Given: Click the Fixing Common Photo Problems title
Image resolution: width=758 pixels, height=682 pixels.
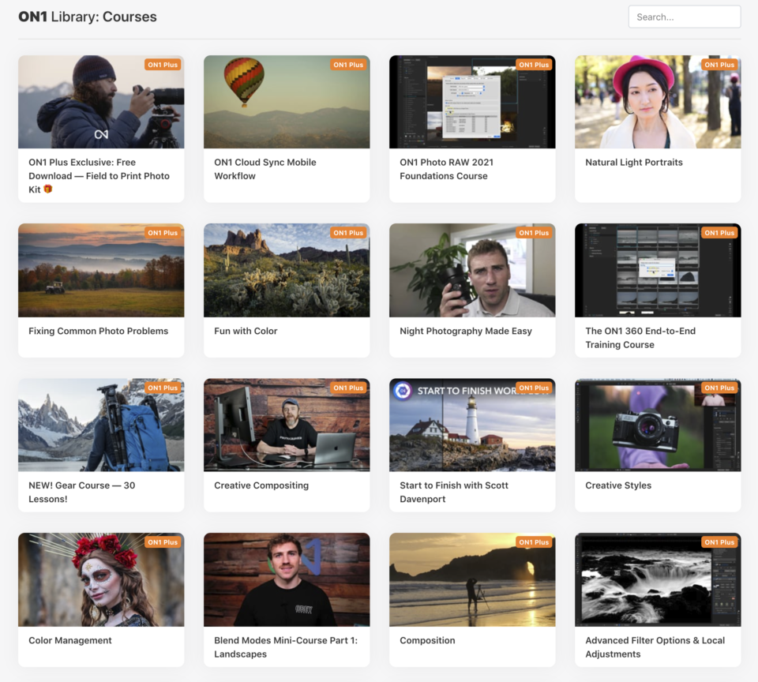Looking at the screenshot, I should (x=98, y=332).
